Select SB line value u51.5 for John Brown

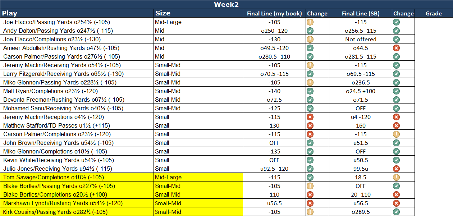(361, 143)
